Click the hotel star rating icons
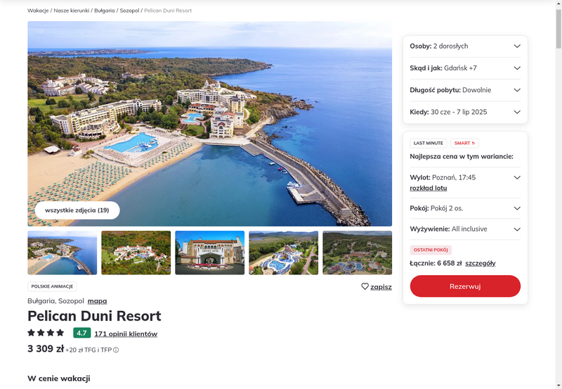 tap(46, 333)
